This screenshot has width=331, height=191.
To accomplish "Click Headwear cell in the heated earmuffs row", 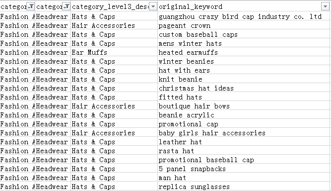I will click(53, 52).
